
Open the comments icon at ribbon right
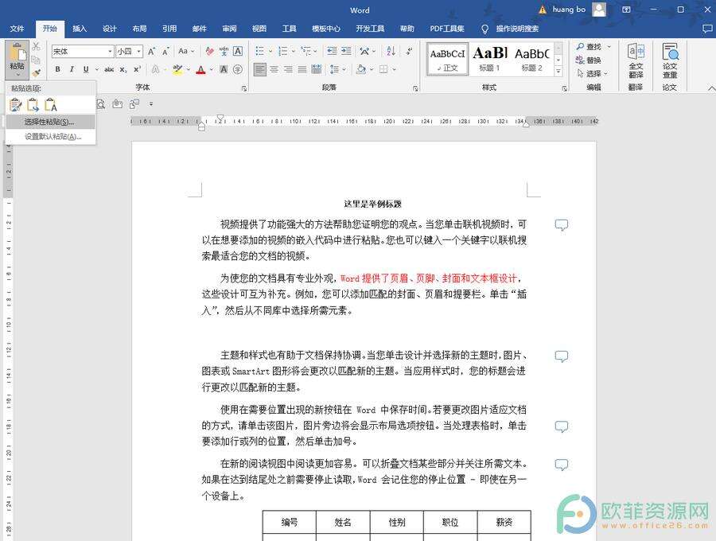point(707,29)
